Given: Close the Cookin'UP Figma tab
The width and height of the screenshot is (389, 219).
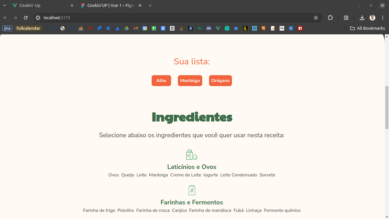Looking at the screenshot, I should pos(140,5).
